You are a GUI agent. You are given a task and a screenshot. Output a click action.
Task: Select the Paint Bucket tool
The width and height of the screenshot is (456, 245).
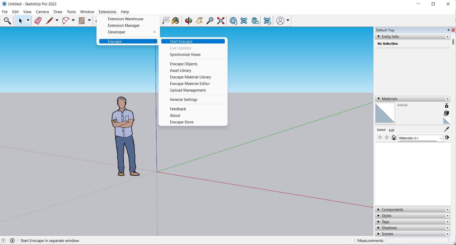coord(175,21)
